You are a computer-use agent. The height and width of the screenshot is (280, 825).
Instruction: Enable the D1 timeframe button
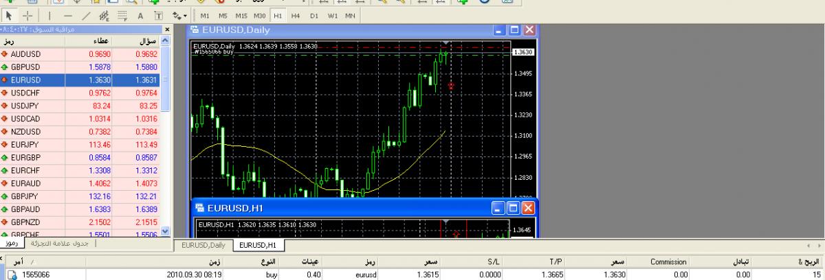pos(314,14)
